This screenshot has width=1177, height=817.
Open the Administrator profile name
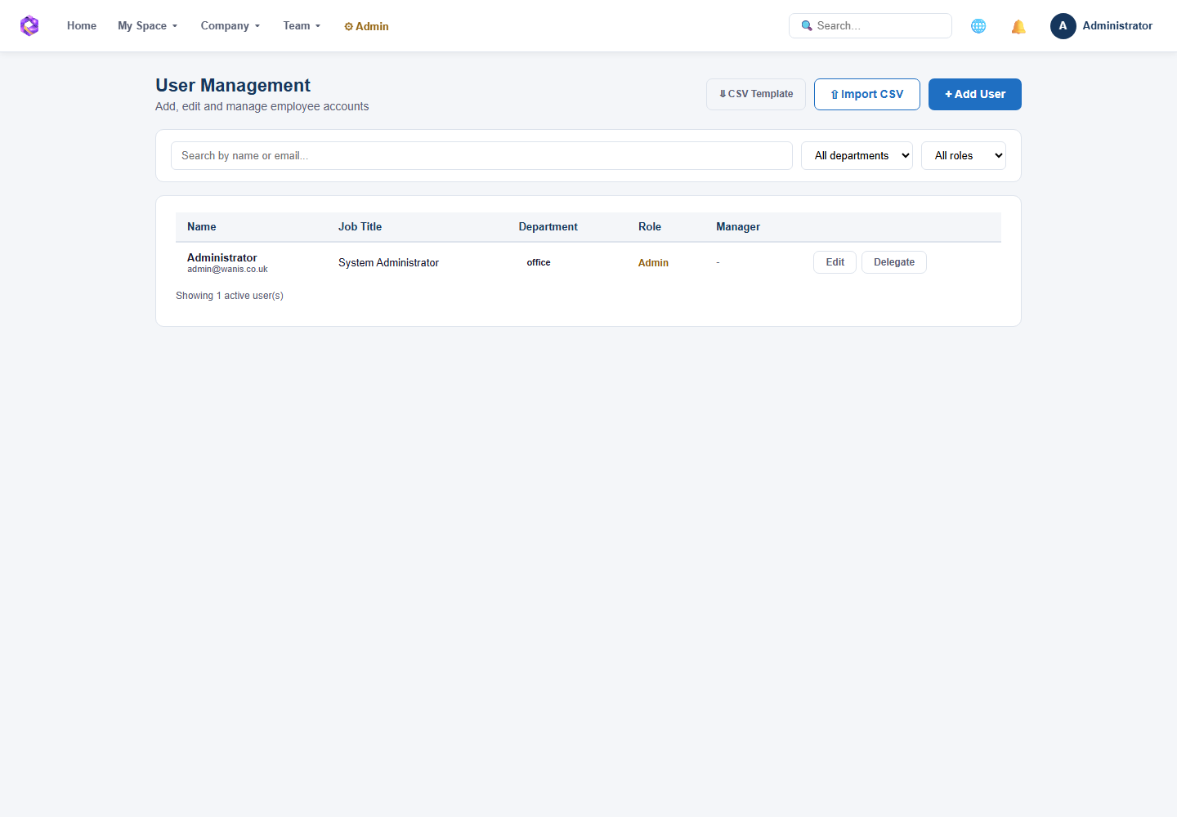point(1117,26)
